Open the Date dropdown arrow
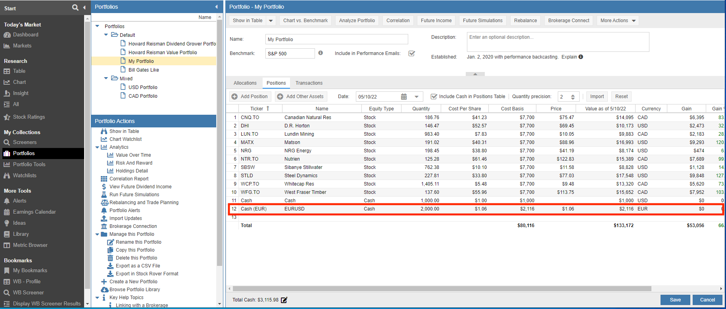Viewport: 726px width, 309px height. 417,97
